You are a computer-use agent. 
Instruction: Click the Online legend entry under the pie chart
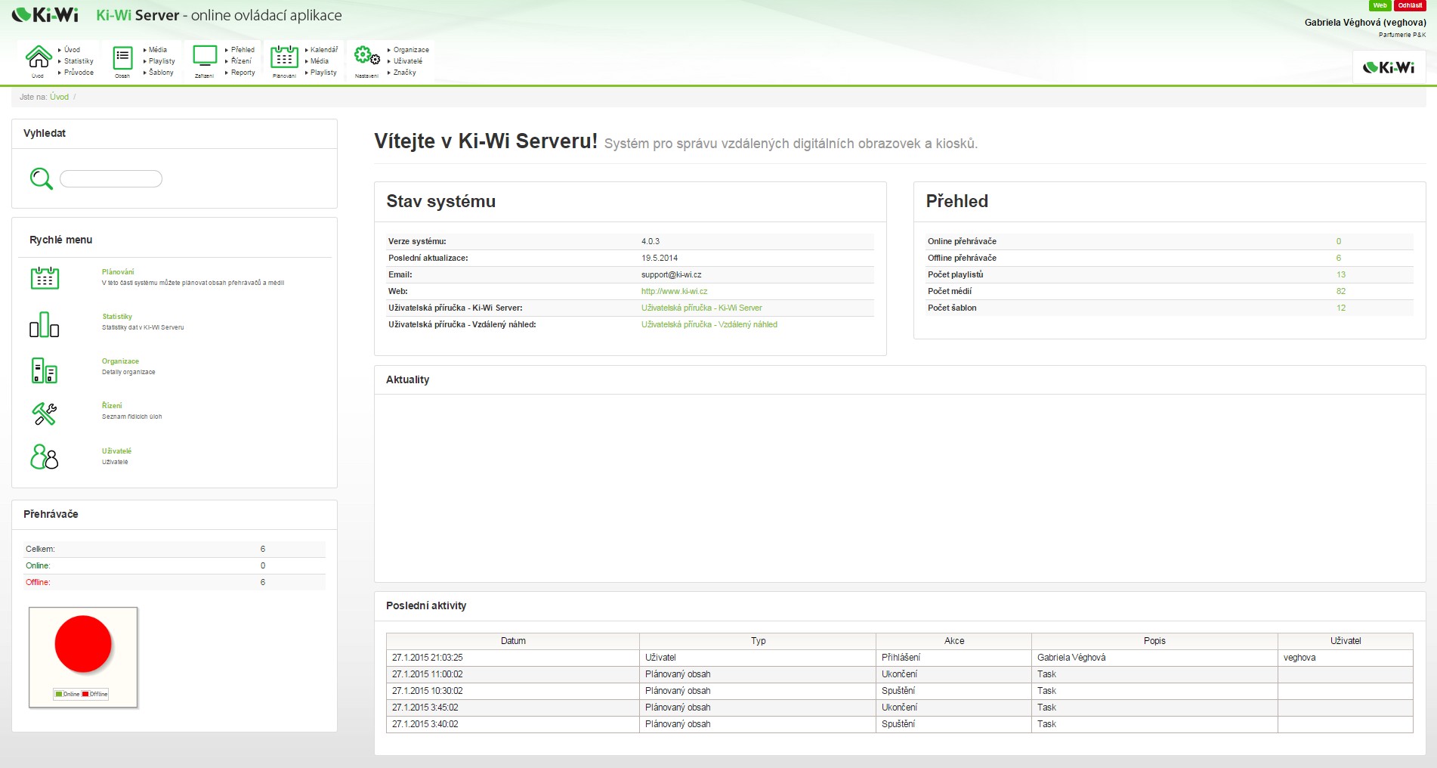pyautogui.click(x=67, y=694)
